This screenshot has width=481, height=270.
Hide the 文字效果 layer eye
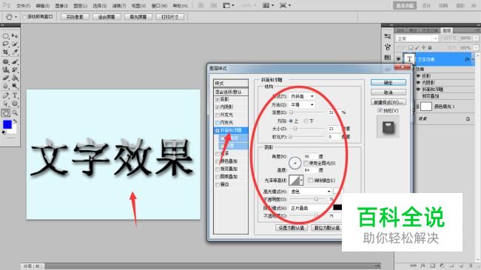pos(398,59)
